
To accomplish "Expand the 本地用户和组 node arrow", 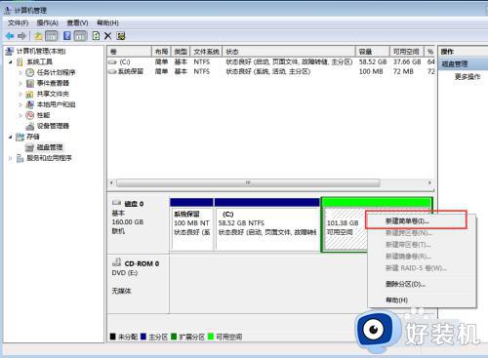I will pyautogui.click(x=20, y=104).
